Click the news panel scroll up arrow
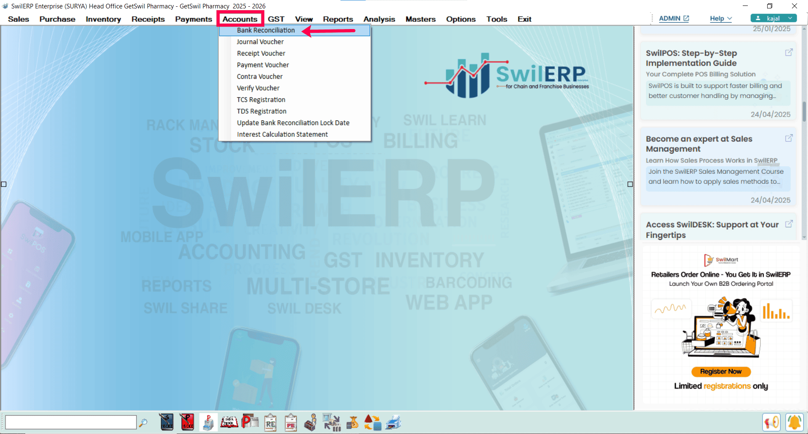Image resolution: width=808 pixels, height=434 pixels. tap(804, 28)
